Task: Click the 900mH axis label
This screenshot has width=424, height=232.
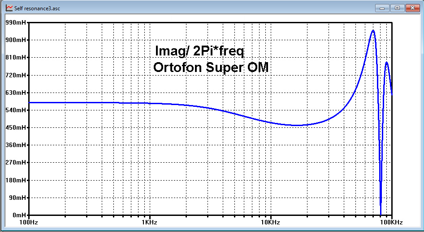Action: click(x=16, y=40)
